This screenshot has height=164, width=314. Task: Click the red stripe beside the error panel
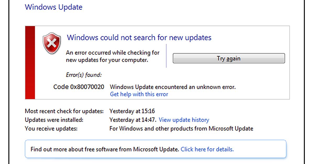pos(30,62)
